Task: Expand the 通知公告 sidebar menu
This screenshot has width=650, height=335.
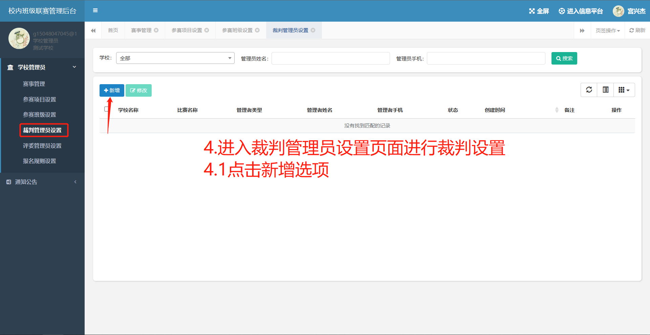Action: (42, 182)
